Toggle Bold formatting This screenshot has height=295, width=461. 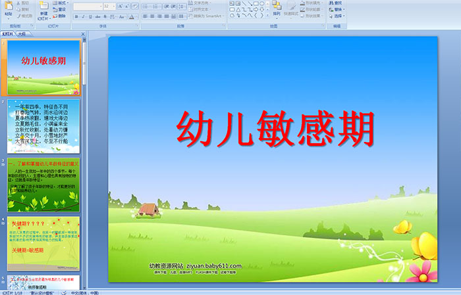click(x=76, y=16)
